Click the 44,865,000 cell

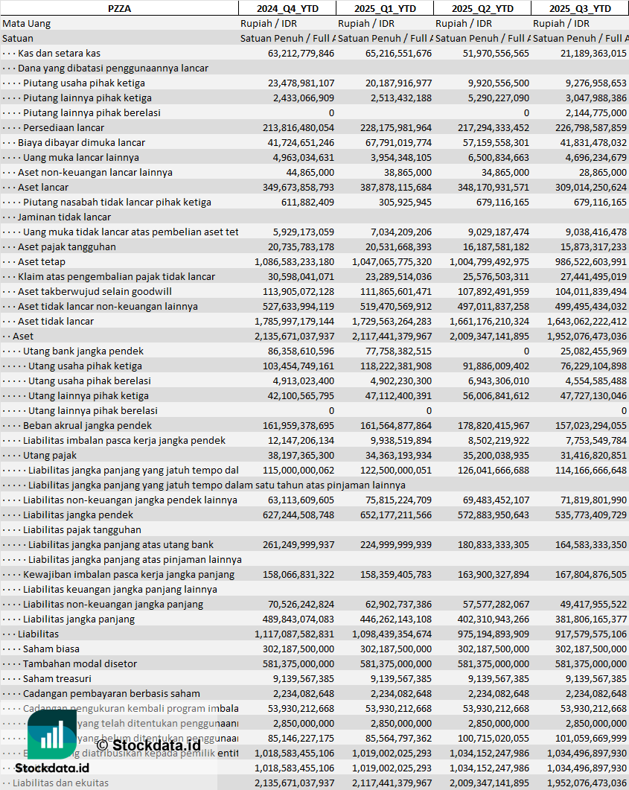[x=310, y=172]
